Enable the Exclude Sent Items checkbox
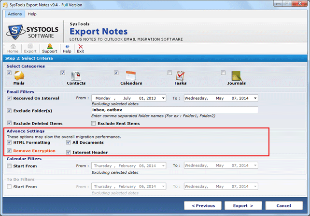Image resolution: width=310 pixels, height=216 pixels. click(x=93, y=123)
